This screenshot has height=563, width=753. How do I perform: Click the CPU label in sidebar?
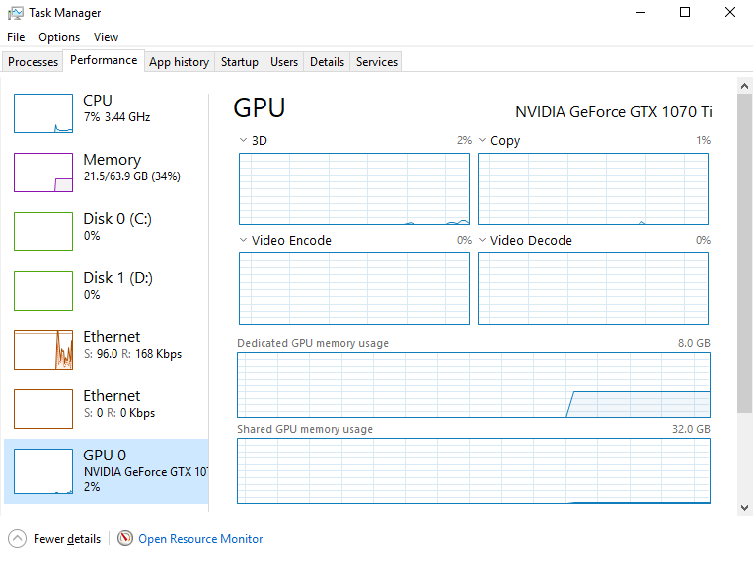pyautogui.click(x=98, y=100)
